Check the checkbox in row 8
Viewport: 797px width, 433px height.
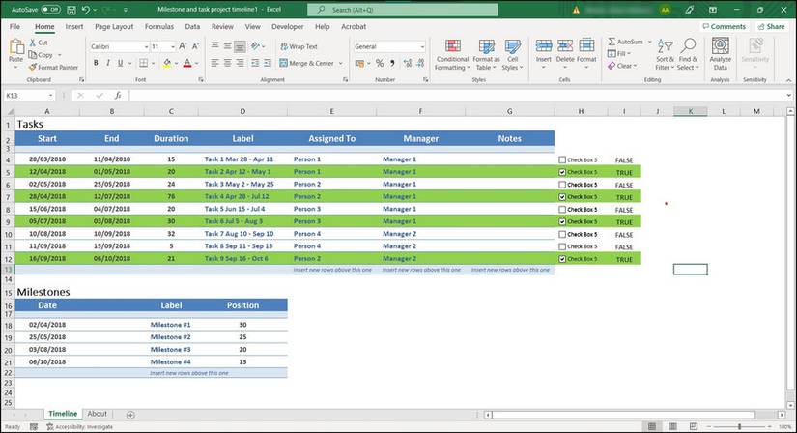pyautogui.click(x=562, y=209)
